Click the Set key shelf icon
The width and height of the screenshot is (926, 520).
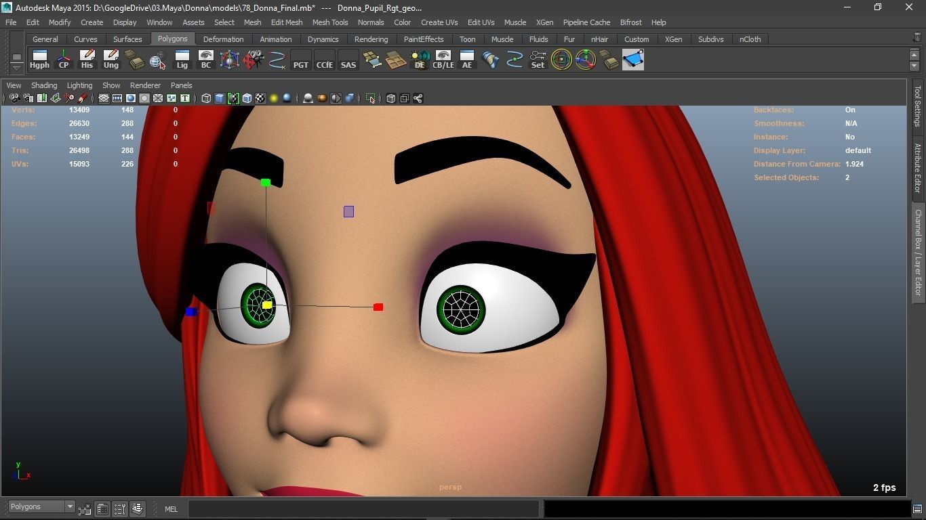(538, 60)
